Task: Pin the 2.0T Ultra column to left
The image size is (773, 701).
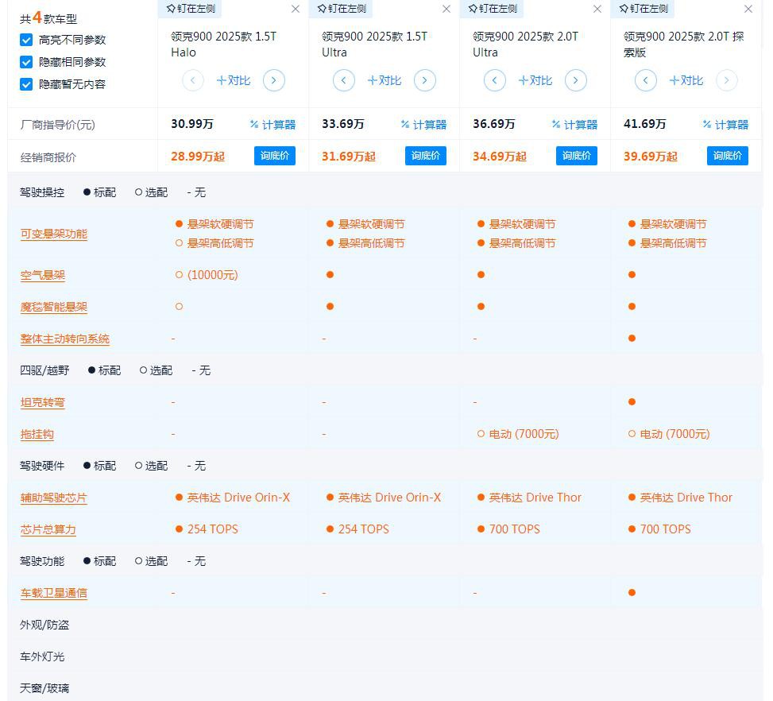Action: point(492,9)
